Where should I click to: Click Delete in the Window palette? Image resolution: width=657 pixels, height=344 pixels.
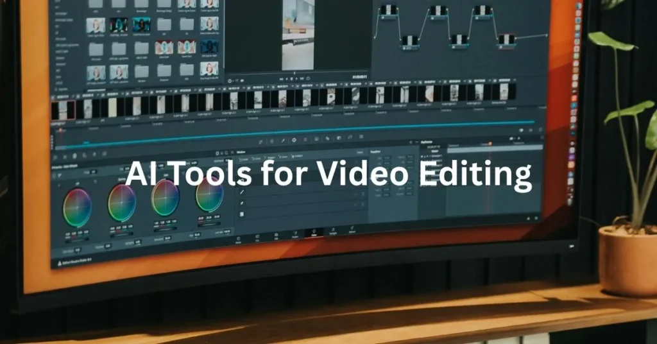click(360, 153)
